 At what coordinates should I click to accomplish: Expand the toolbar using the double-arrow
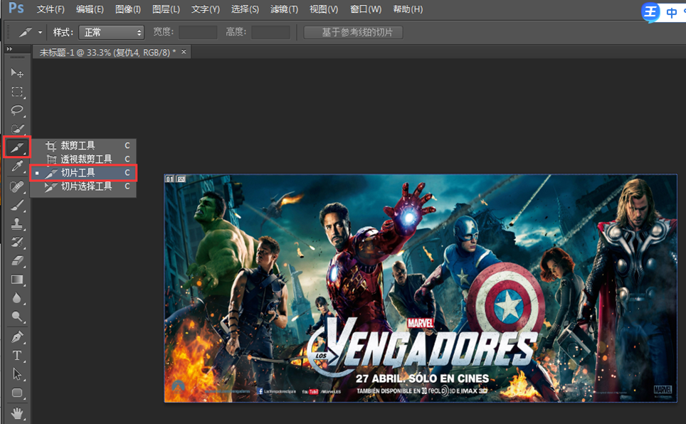9,49
